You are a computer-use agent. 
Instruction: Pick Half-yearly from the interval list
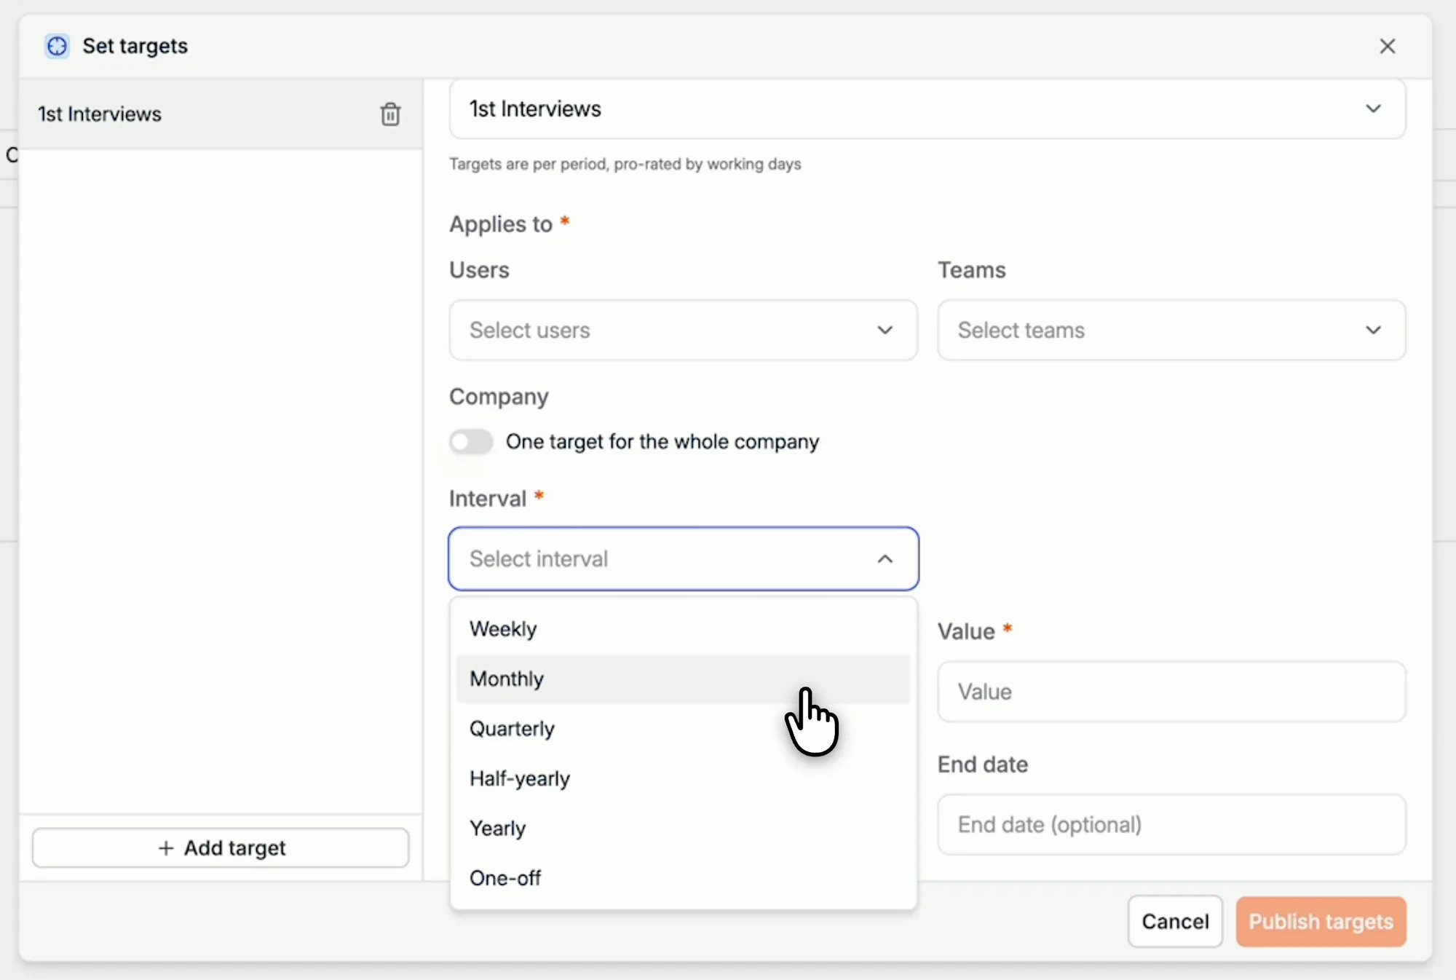tap(683, 778)
